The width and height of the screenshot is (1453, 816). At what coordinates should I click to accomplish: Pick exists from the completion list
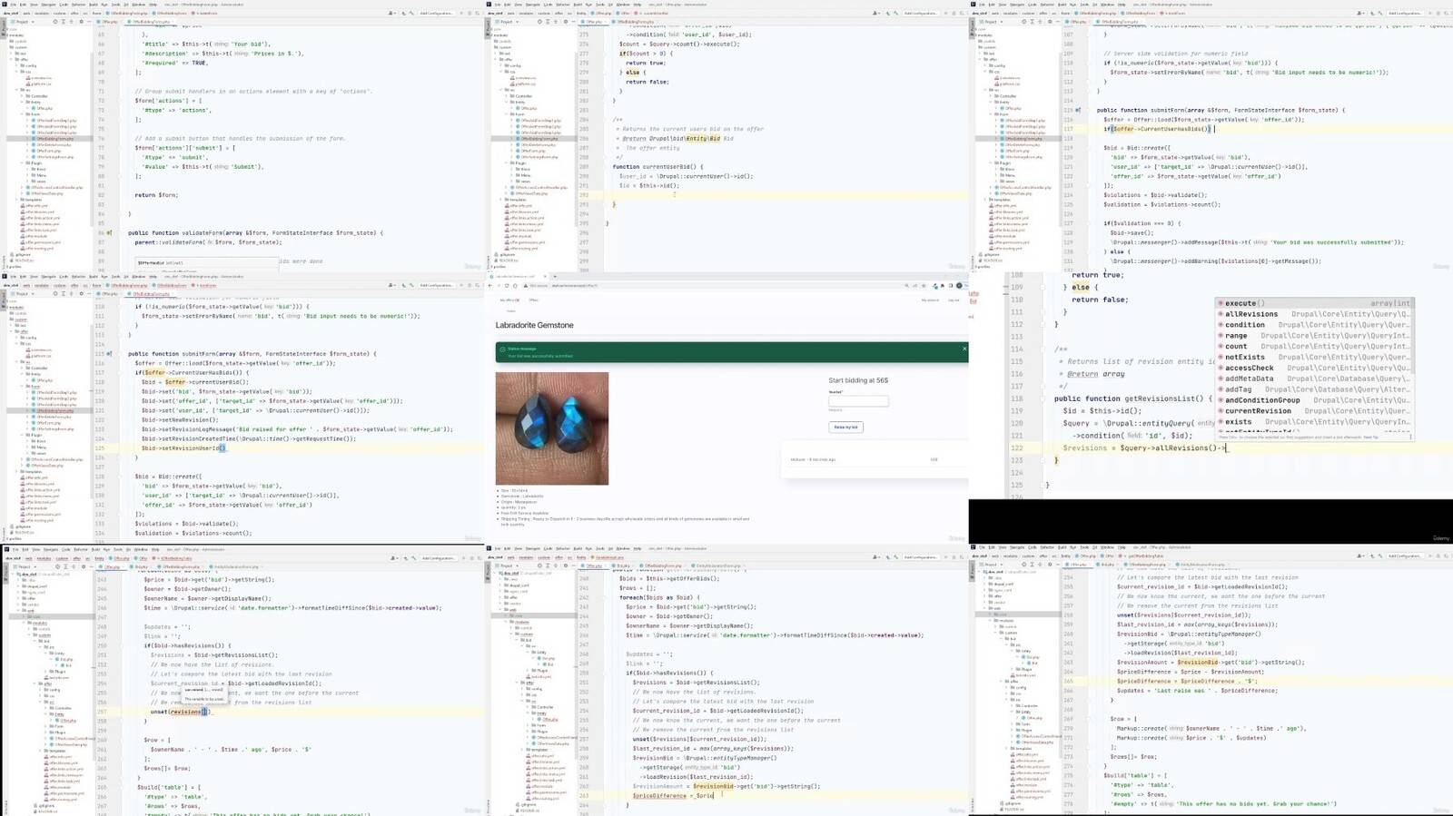click(x=1314, y=422)
